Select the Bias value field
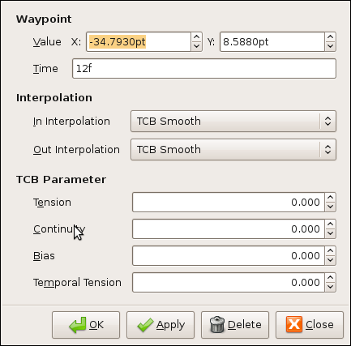The width and height of the screenshot is (351, 346). [x=229, y=256]
